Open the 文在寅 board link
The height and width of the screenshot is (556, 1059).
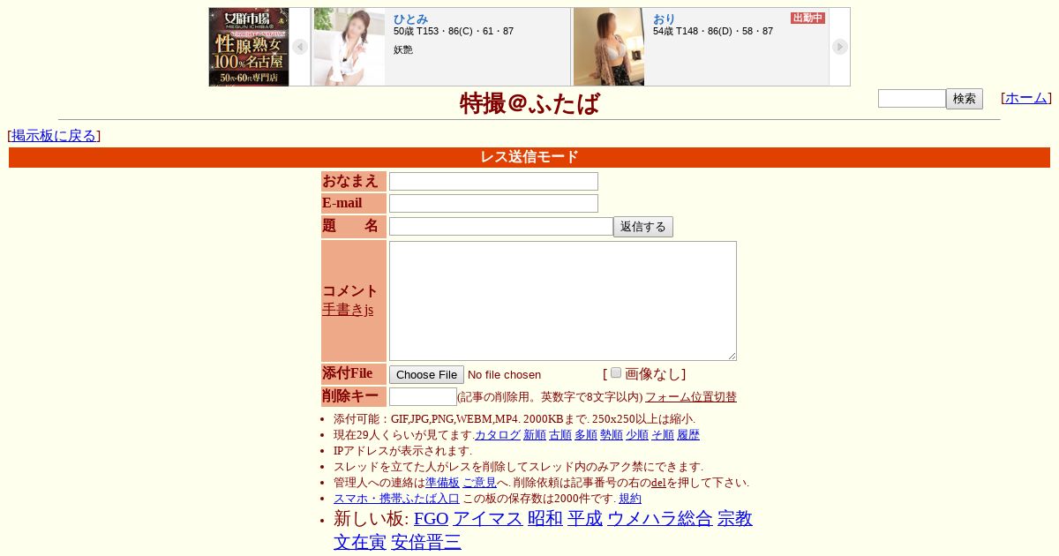(x=360, y=542)
